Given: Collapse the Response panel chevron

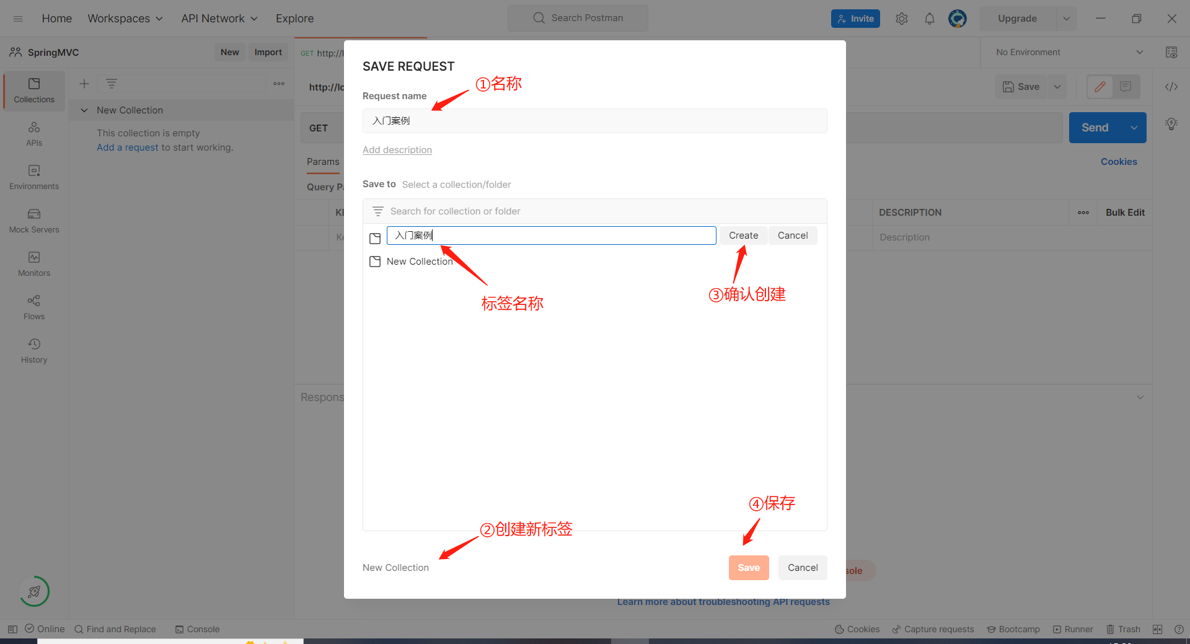Looking at the screenshot, I should (x=1140, y=397).
